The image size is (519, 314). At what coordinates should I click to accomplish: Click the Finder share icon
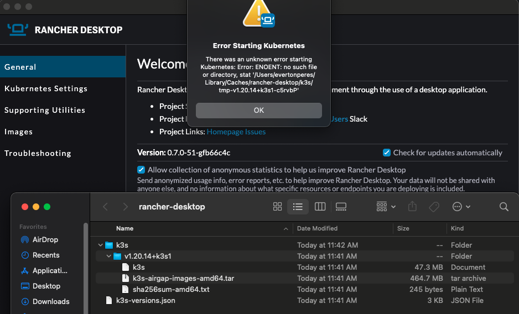412,207
